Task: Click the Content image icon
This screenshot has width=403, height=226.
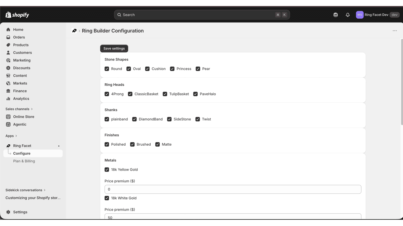Action: pos(8,76)
